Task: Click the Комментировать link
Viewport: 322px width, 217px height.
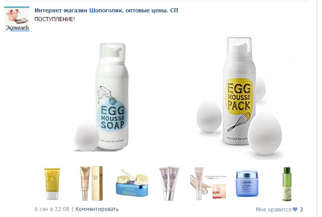Action: click(97, 209)
